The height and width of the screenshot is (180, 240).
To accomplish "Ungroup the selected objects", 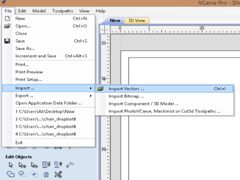I will point(58,164).
